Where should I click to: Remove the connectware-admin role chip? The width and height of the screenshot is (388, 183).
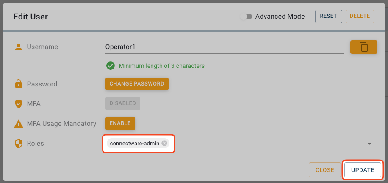pos(164,144)
